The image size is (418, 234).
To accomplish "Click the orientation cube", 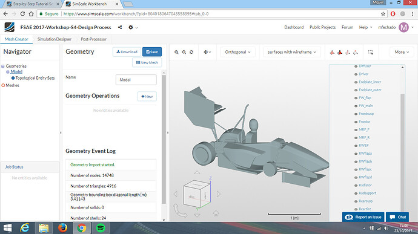I will click(196, 194).
